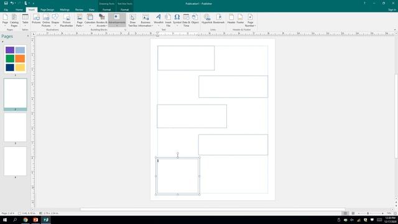
Task: Open the File tab
Action: tap(6, 10)
